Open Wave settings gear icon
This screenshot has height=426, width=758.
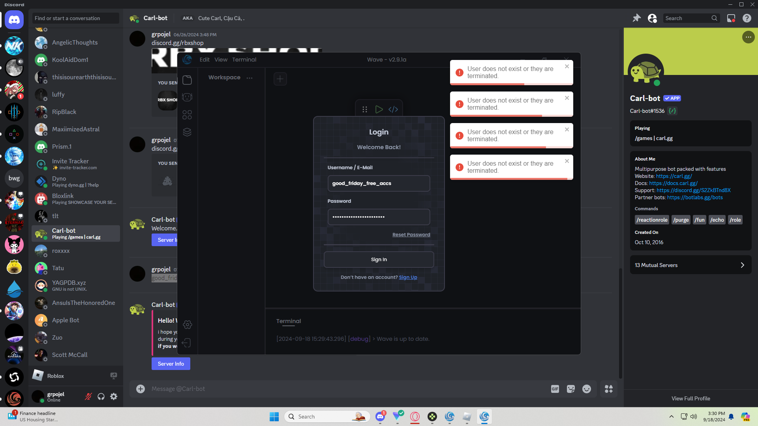(188, 325)
